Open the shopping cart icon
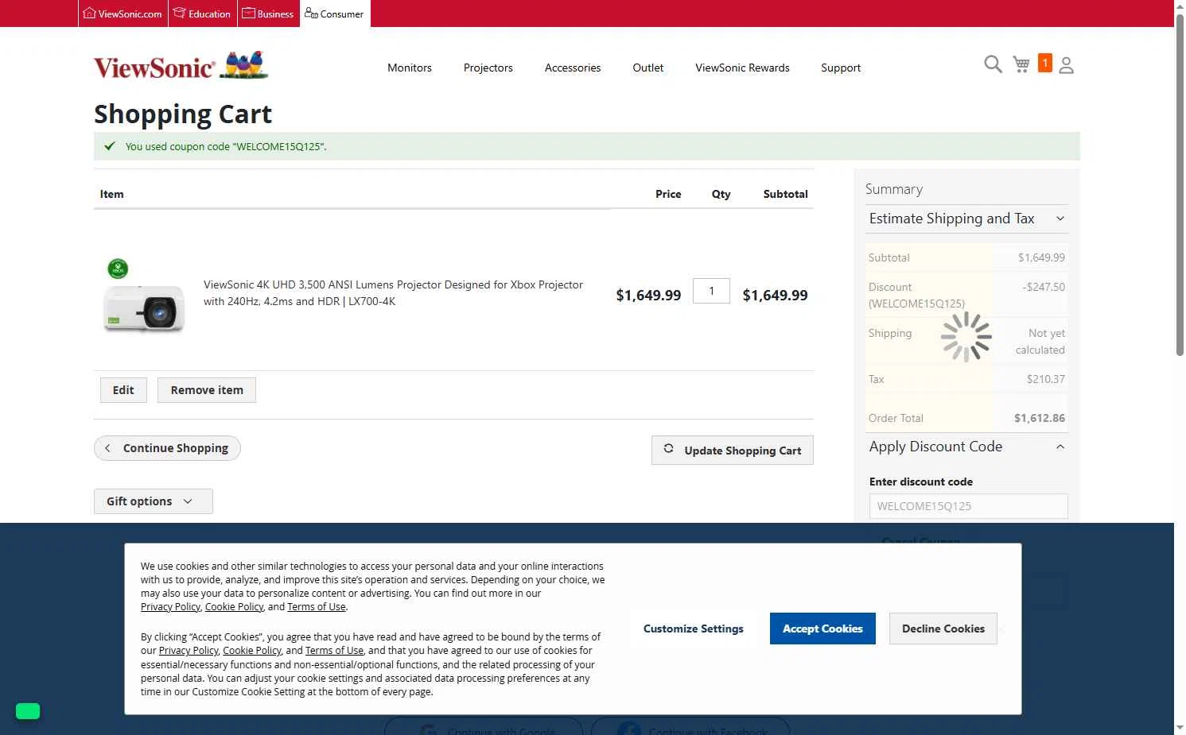Image resolution: width=1186 pixels, height=735 pixels. click(x=1021, y=64)
